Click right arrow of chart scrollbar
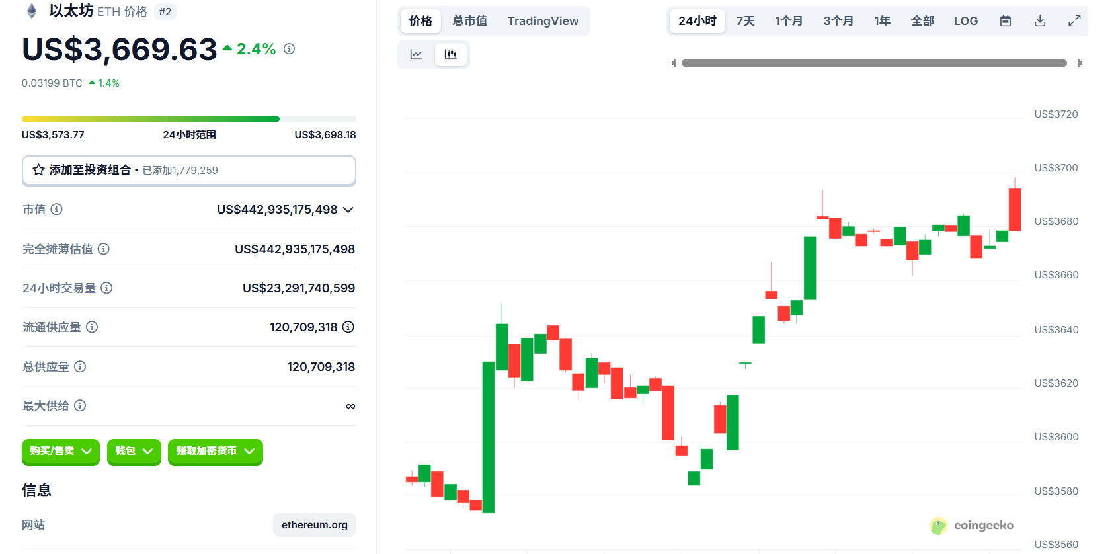This screenshot has height=554, width=1116. (1080, 63)
